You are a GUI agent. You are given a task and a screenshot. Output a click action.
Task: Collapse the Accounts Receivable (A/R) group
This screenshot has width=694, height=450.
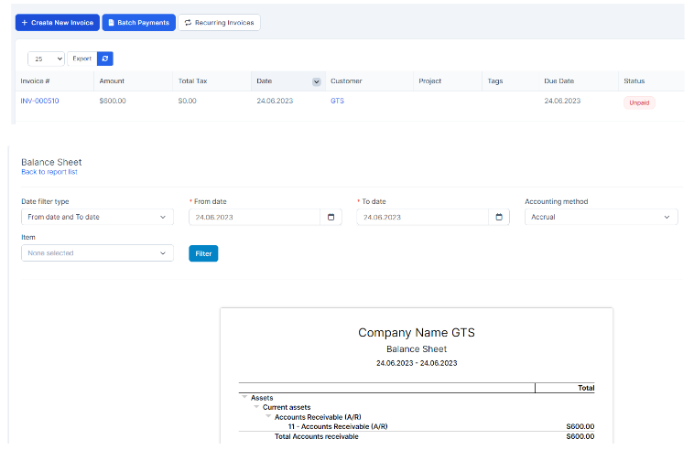268,416
